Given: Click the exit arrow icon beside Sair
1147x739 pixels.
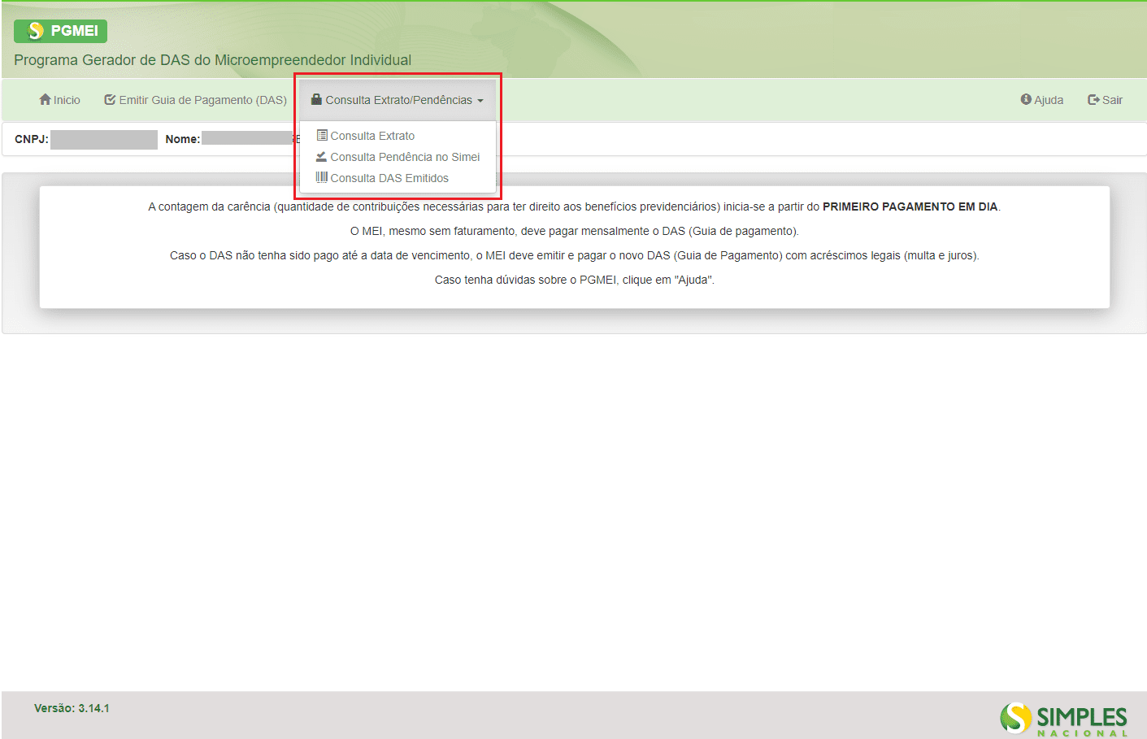Looking at the screenshot, I should click(x=1093, y=100).
